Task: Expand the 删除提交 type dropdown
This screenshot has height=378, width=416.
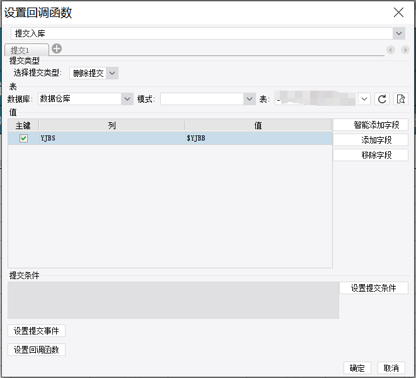Action: (x=112, y=73)
